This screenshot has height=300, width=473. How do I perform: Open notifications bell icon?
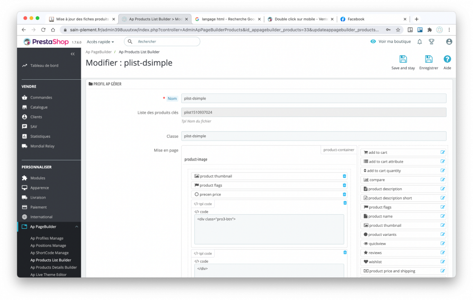[x=419, y=42]
